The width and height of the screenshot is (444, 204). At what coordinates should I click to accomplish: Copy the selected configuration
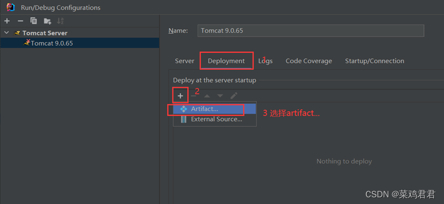(34, 21)
